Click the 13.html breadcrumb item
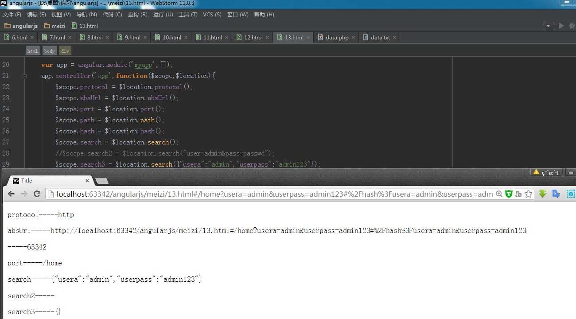The image size is (576, 319). (x=85, y=26)
